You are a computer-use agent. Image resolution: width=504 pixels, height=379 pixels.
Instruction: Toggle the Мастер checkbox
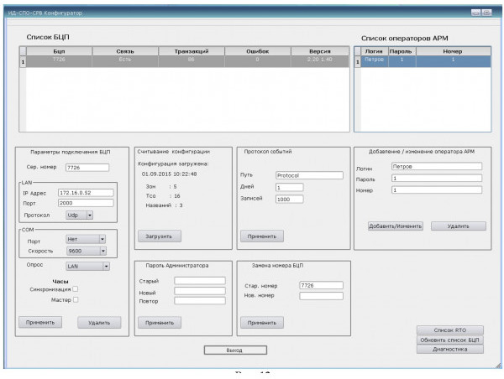76,300
